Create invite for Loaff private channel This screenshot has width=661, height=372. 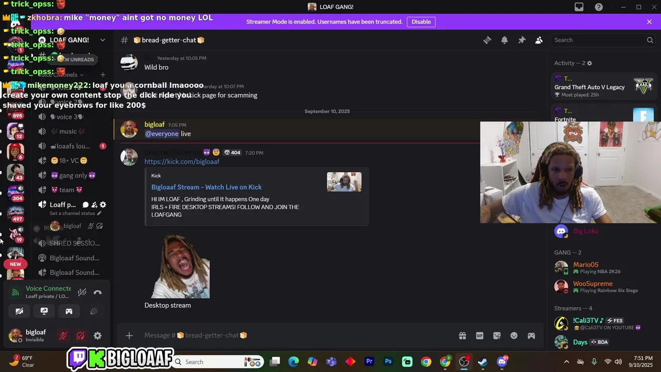(95, 205)
